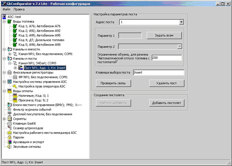Click the Виды топлива fuel canister icon

[9, 21]
